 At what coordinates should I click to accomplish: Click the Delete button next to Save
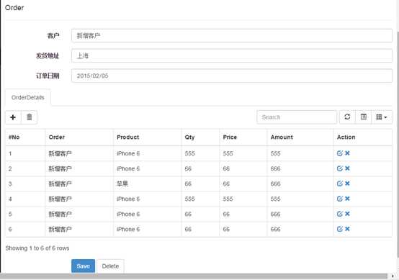tap(110, 266)
